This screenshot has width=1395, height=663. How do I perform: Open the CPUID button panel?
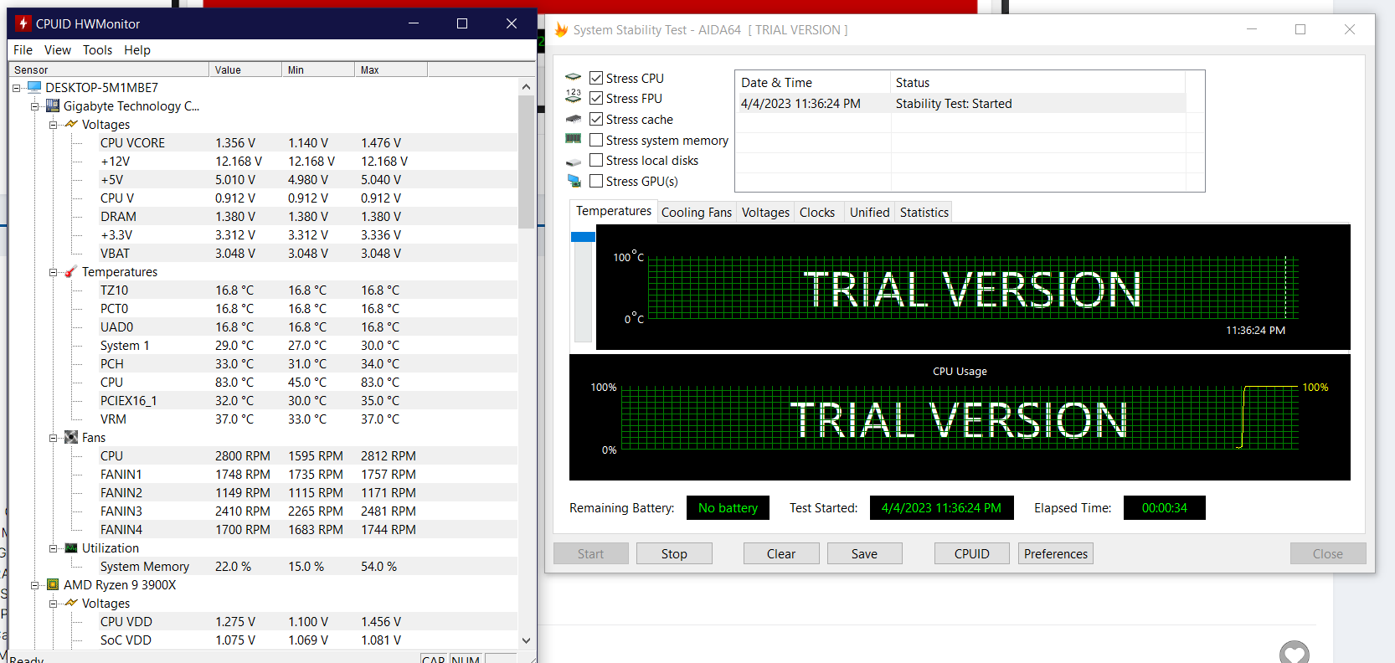coord(972,553)
